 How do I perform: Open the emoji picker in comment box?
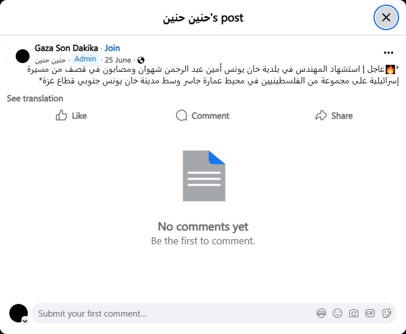(x=338, y=313)
